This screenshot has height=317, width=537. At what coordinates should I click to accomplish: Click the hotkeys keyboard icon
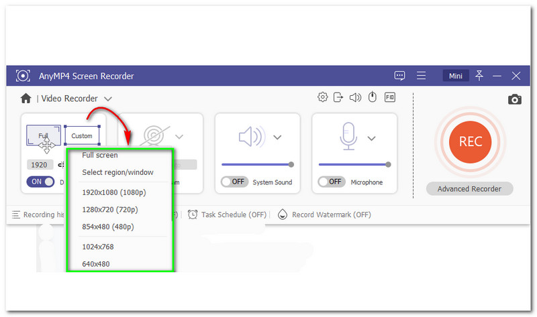pyautogui.click(x=390, y=97)
